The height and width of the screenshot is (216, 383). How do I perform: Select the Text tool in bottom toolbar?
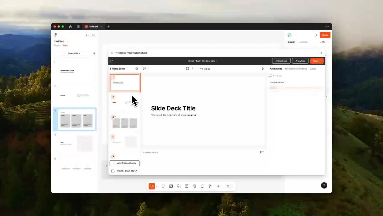[x=163, y=186]
